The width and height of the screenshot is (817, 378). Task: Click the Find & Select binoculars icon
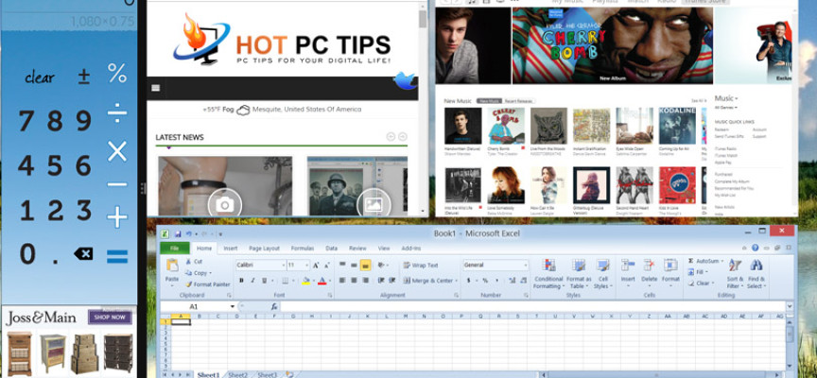pyautogui.click(x=756, y=265)
